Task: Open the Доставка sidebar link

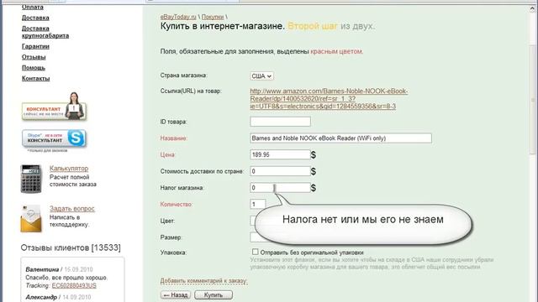Action: click(35, 18)
